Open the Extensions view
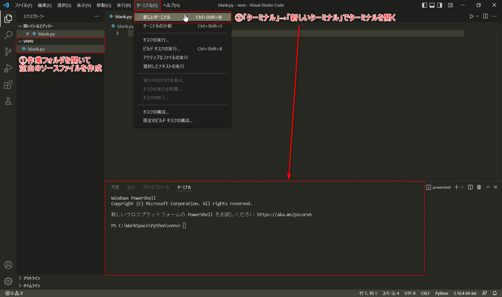Image resolution: width=502 pixels, height=297 pixels. pos(8,85)
